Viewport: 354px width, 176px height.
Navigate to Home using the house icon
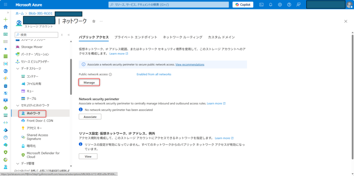(x=5, y=26)
